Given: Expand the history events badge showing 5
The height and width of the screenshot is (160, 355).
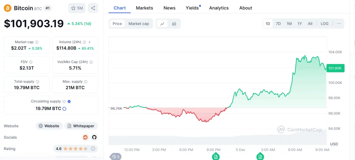Looking at the screenshot, I should [x=116, y=157].
